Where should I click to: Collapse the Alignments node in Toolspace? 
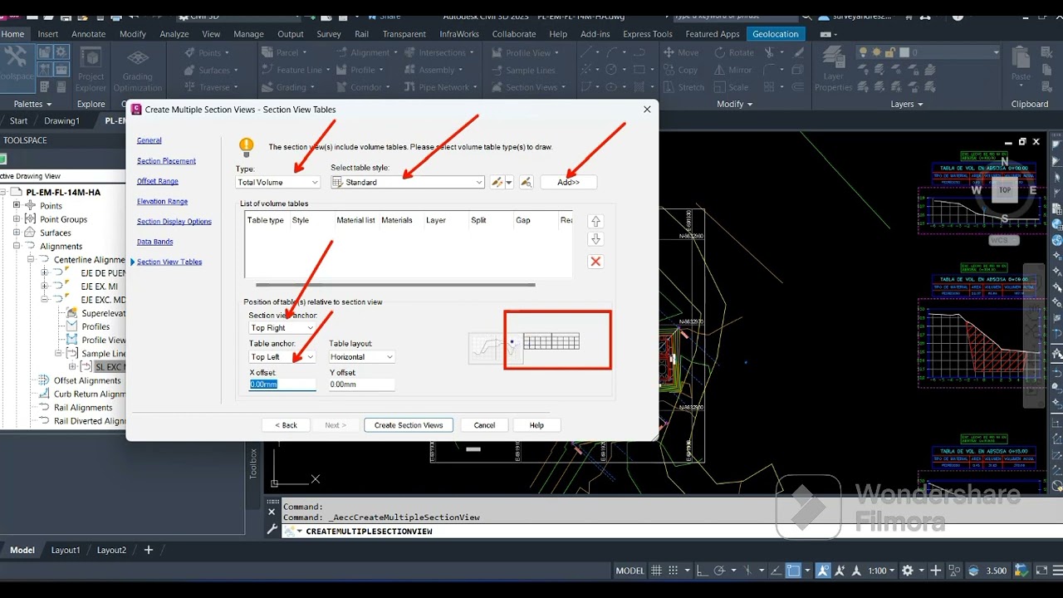click(17, 246)
